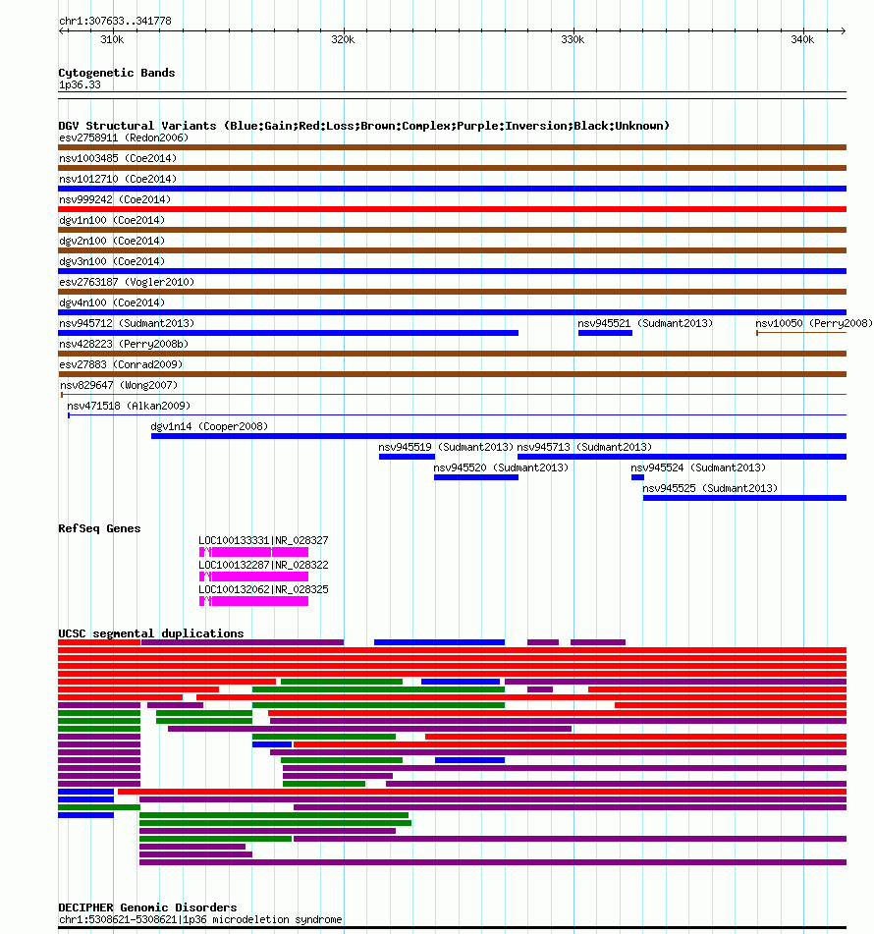Click the small nsv945524 (Sudmant2013) bar
The image size is (874, 934).
pyautogui.click(x=637, y=477)
